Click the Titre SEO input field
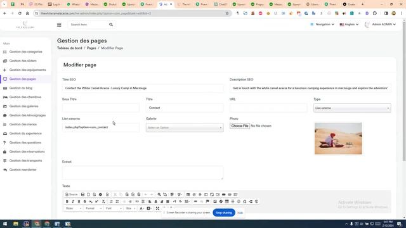This screenshot has height=228, width=406. tap(143, 88)
